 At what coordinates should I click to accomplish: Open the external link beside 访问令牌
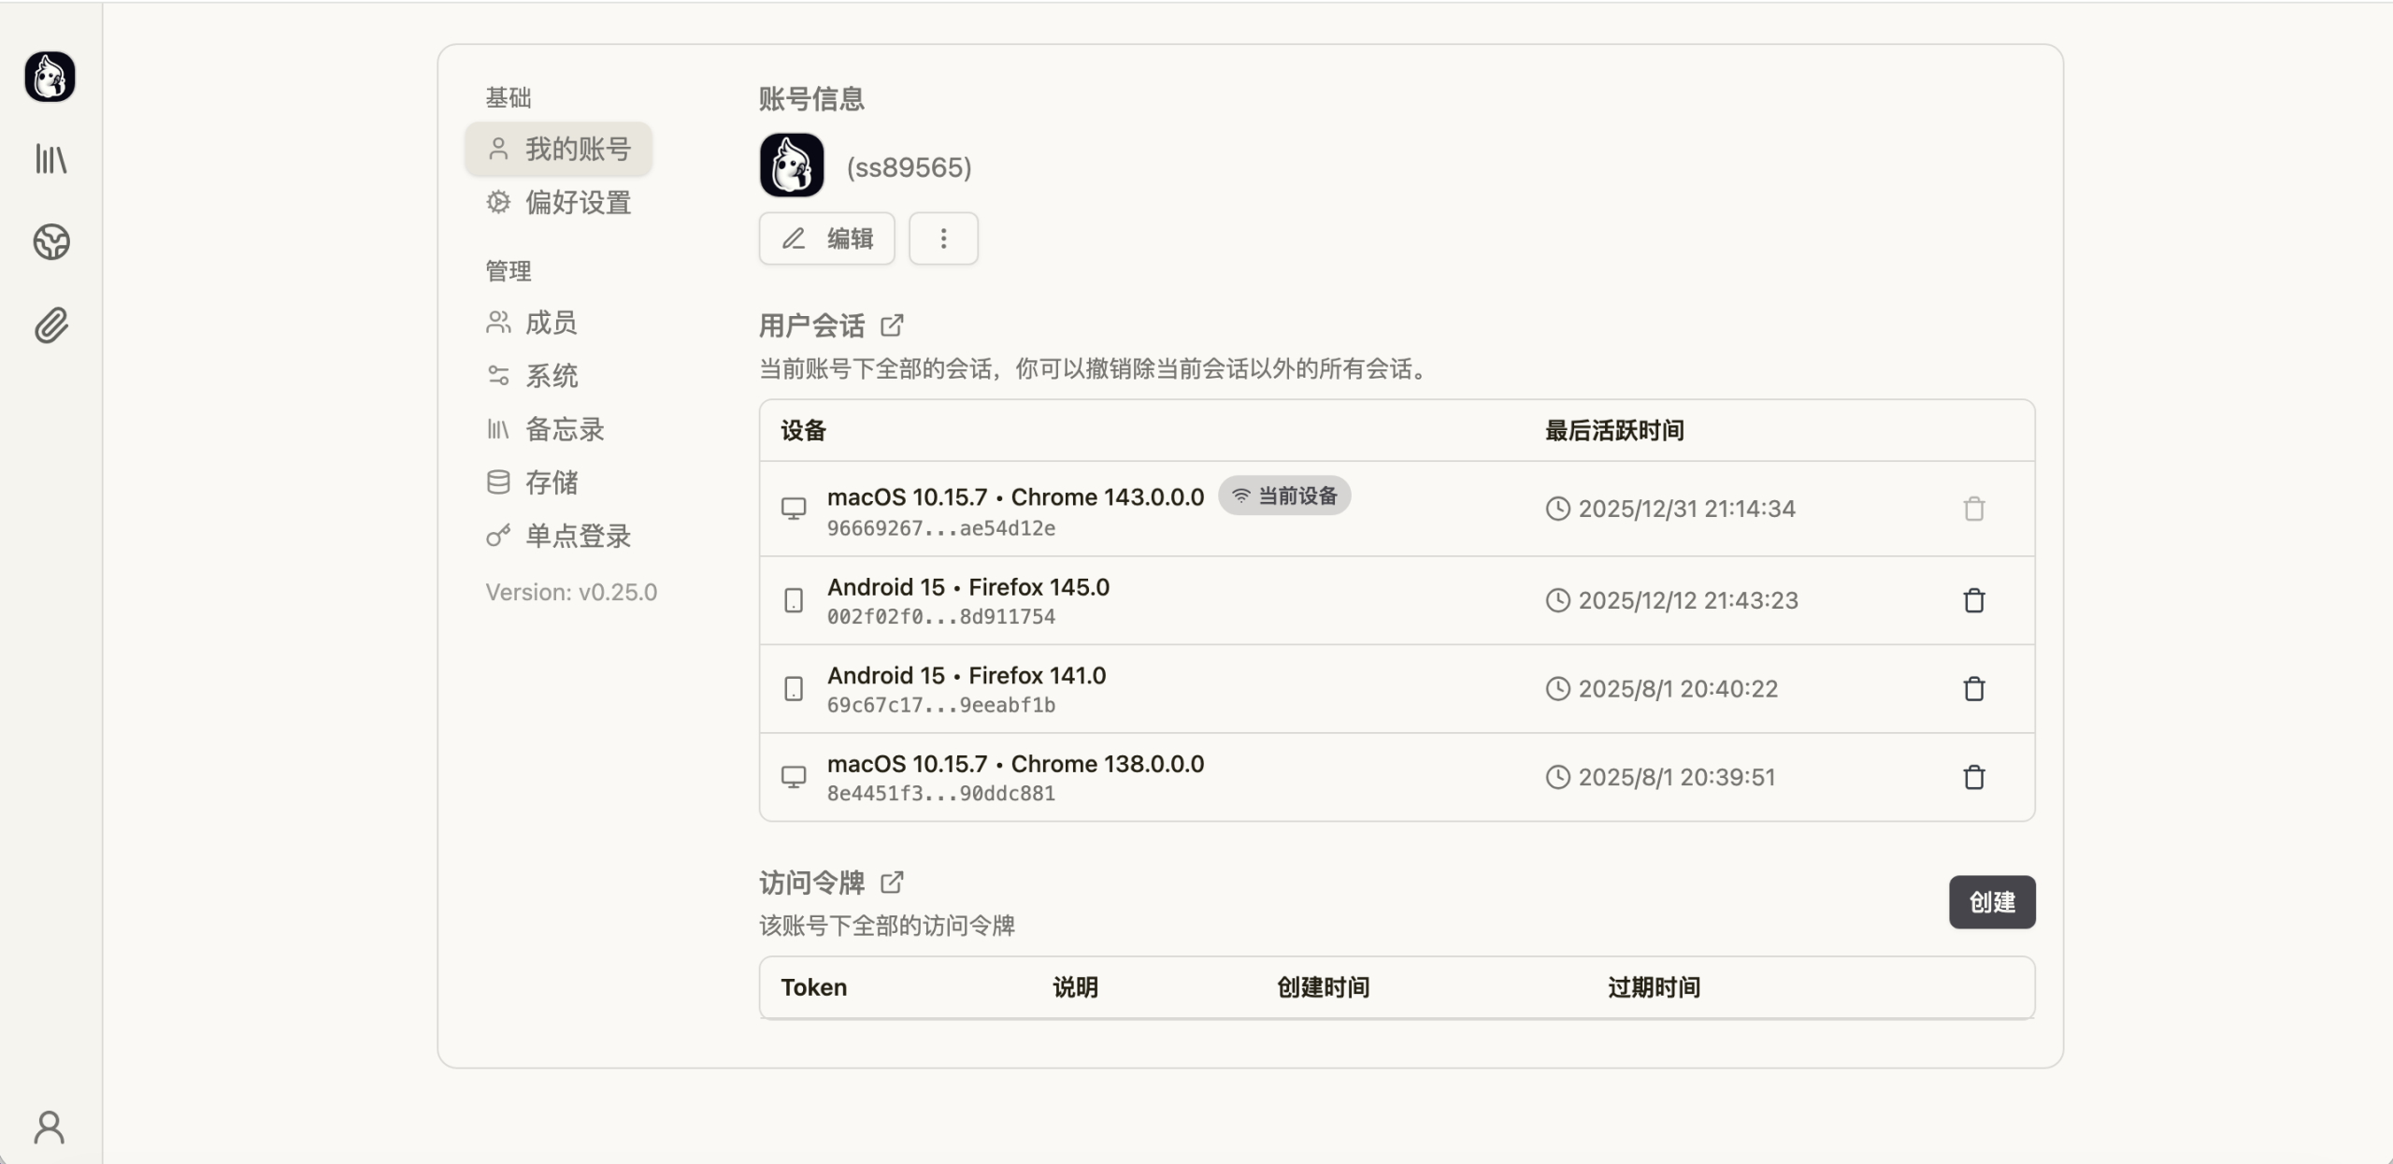pyautogui.click(x=891, y=882)
